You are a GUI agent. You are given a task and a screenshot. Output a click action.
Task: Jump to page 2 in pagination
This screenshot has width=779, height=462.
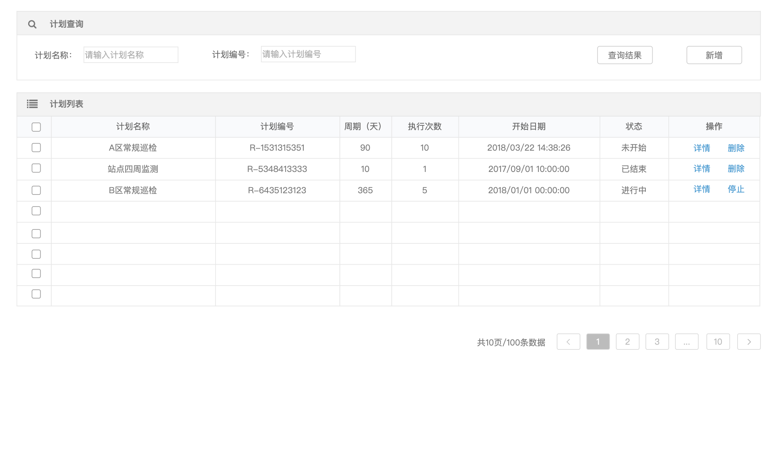(x=627, y=342)
